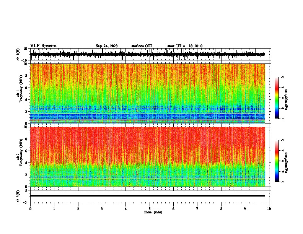
Task: Click the "Time (min)" axis label
Action: [x=153, y=212]
